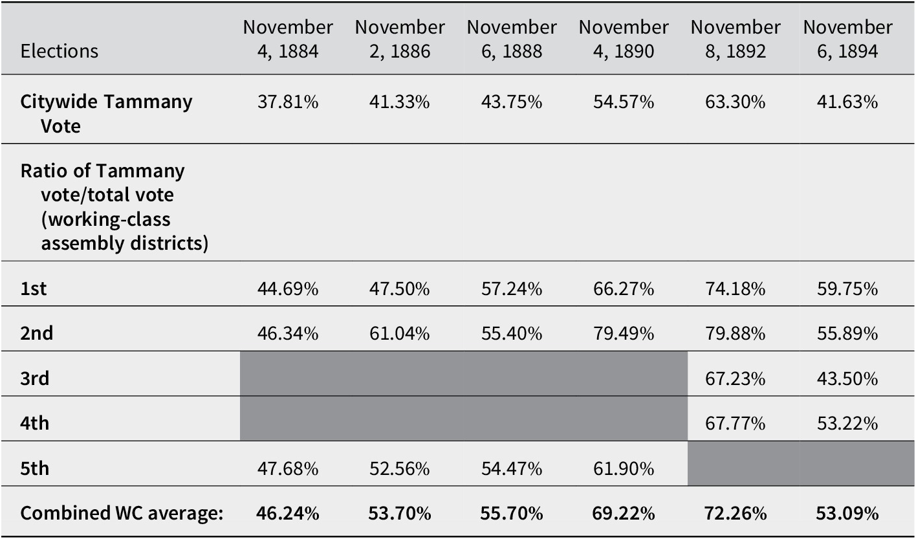Click the November 6, 1888 column header
916x539 pixels.
pyautogui.click(x=512, y=39)
